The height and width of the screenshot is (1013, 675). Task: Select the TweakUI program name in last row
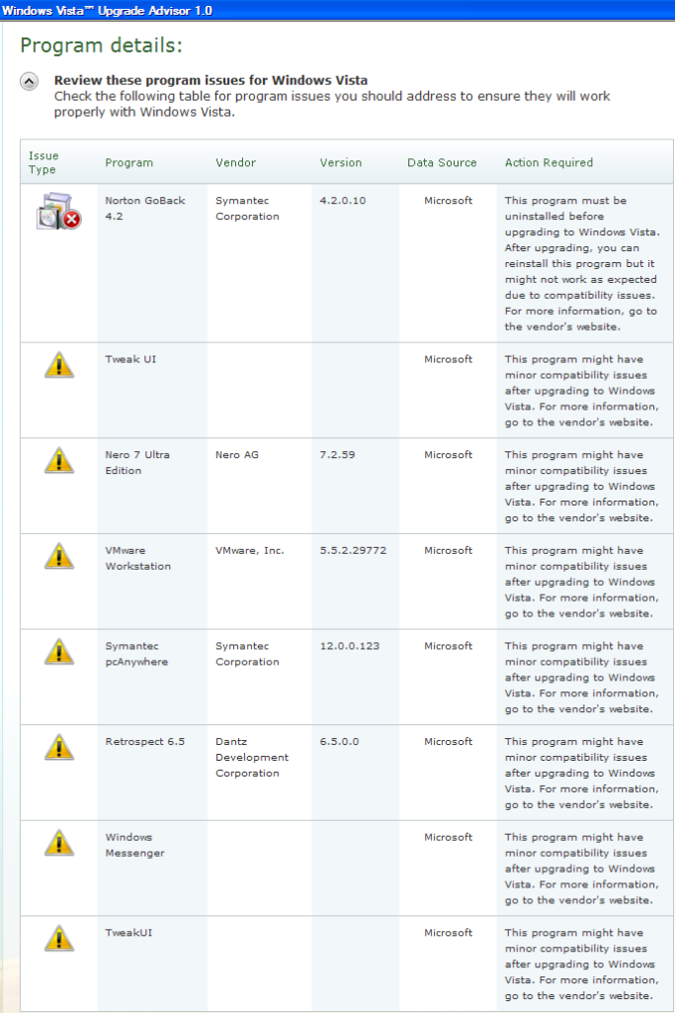tap(129, 933)
